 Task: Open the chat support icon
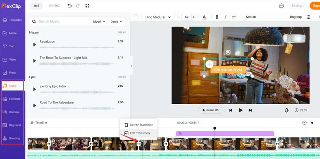pyautogui.click(x=282, y=6)
